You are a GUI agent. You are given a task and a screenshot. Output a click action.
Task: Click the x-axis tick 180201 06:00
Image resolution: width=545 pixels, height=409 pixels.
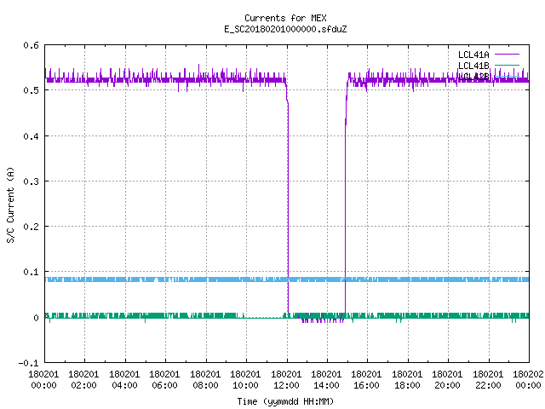tap(164, 379)
